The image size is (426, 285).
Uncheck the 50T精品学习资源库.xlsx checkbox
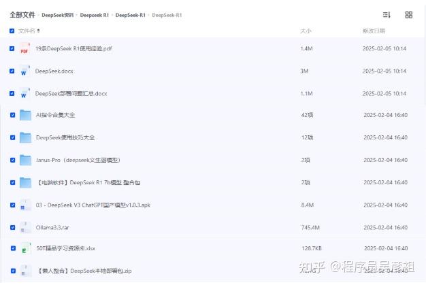click(13, 248)
